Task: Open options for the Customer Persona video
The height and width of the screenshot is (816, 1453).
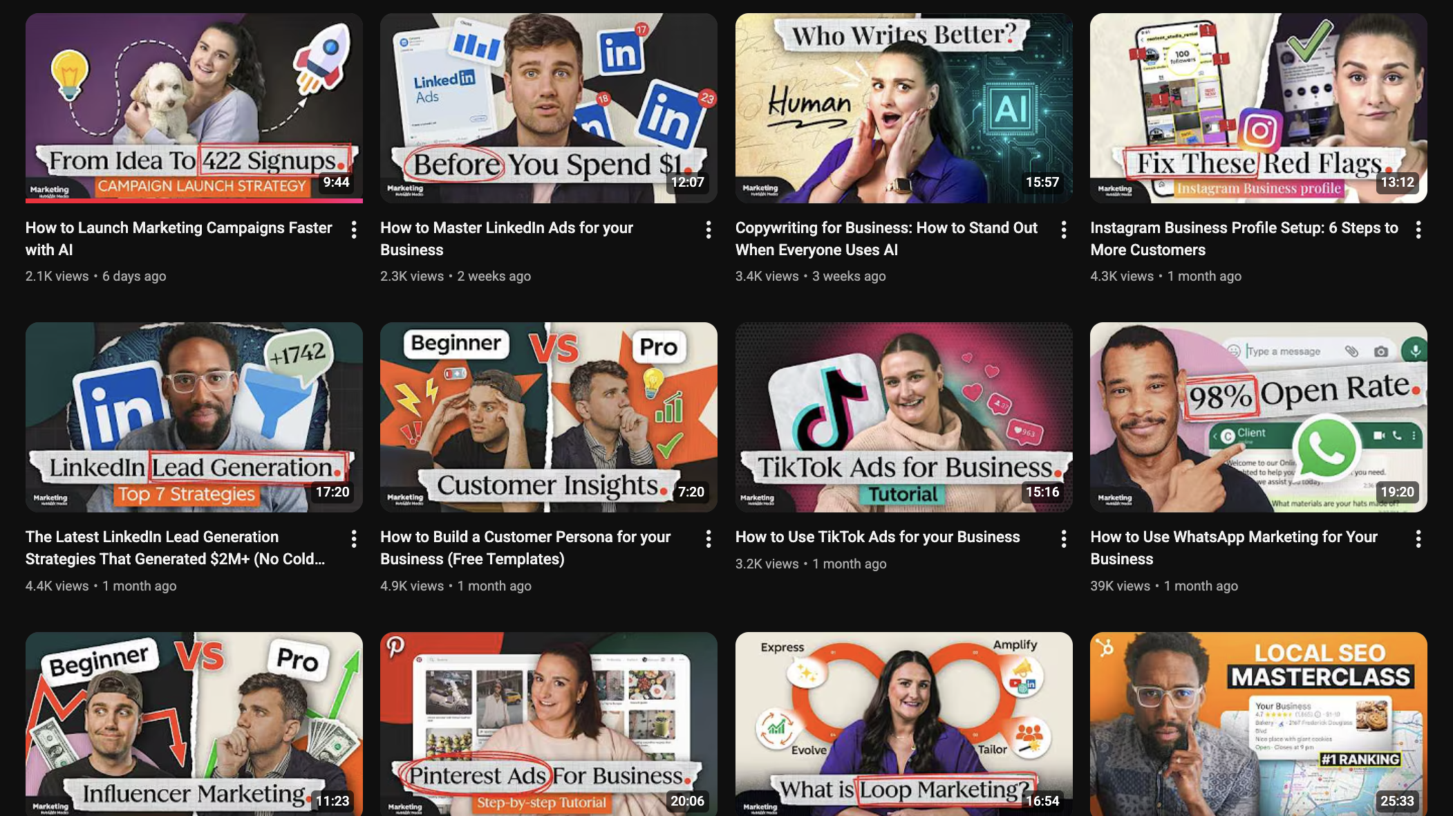Action: coord(708,539)
